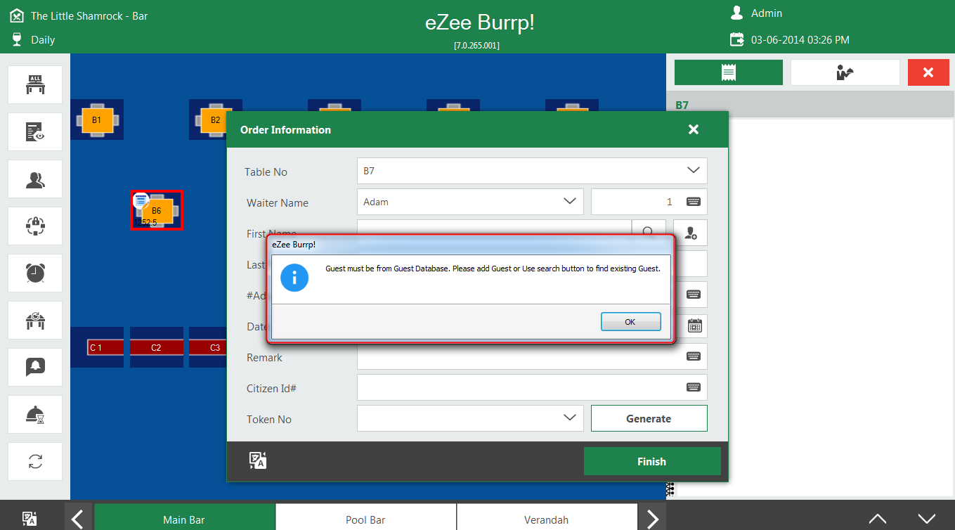
Task: Click the pax count field showing 1
Action: pyautogui.click(x=649, y=202)
